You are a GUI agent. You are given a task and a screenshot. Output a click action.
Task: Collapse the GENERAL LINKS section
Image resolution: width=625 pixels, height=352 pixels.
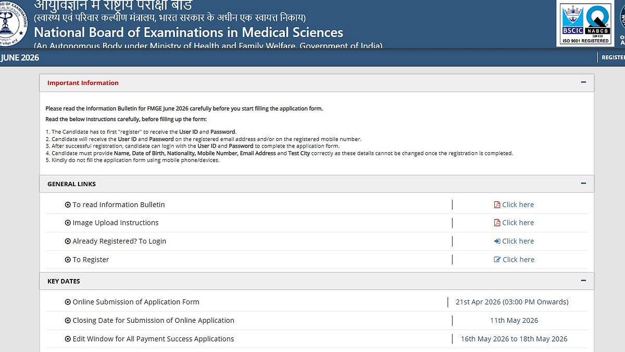[583, 184]
